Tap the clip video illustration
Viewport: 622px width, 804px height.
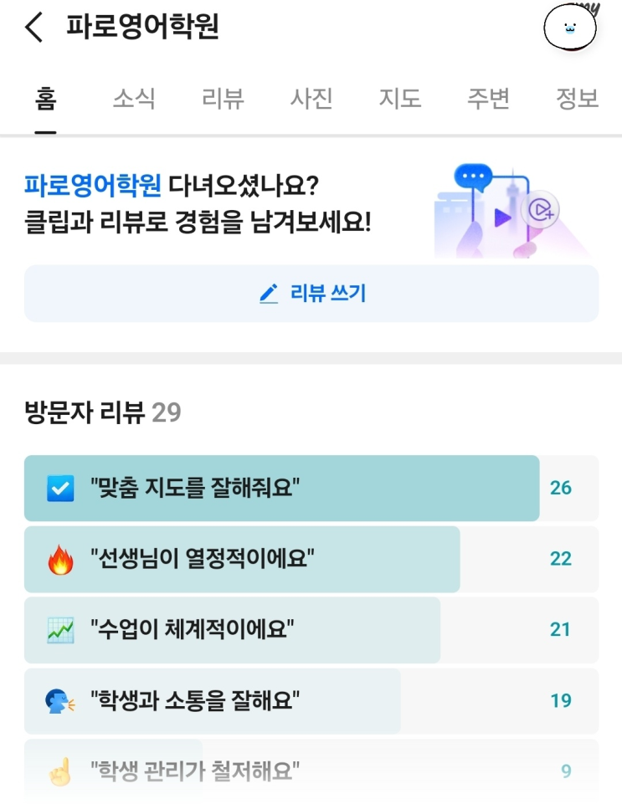click(509, 211)
